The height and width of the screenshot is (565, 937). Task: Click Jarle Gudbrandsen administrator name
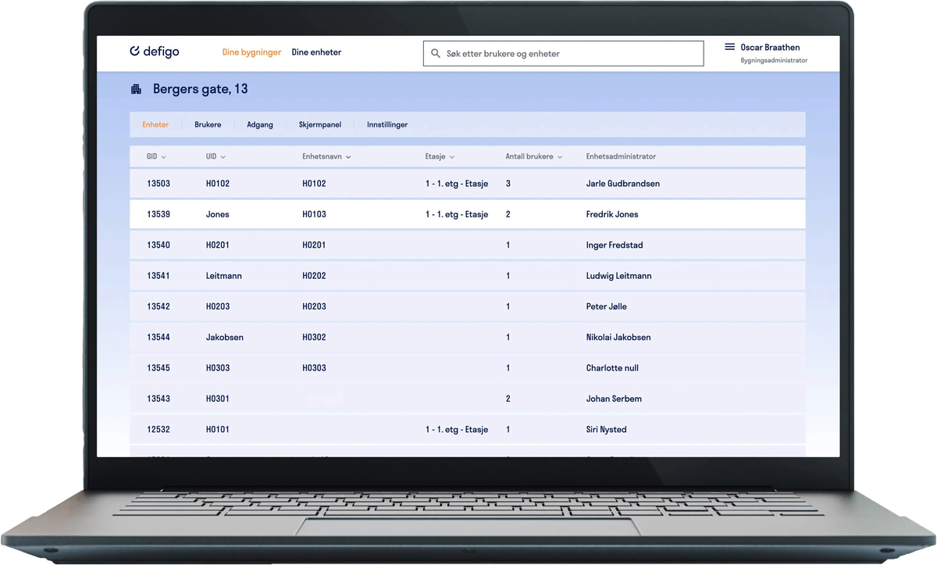click(623, 184)
